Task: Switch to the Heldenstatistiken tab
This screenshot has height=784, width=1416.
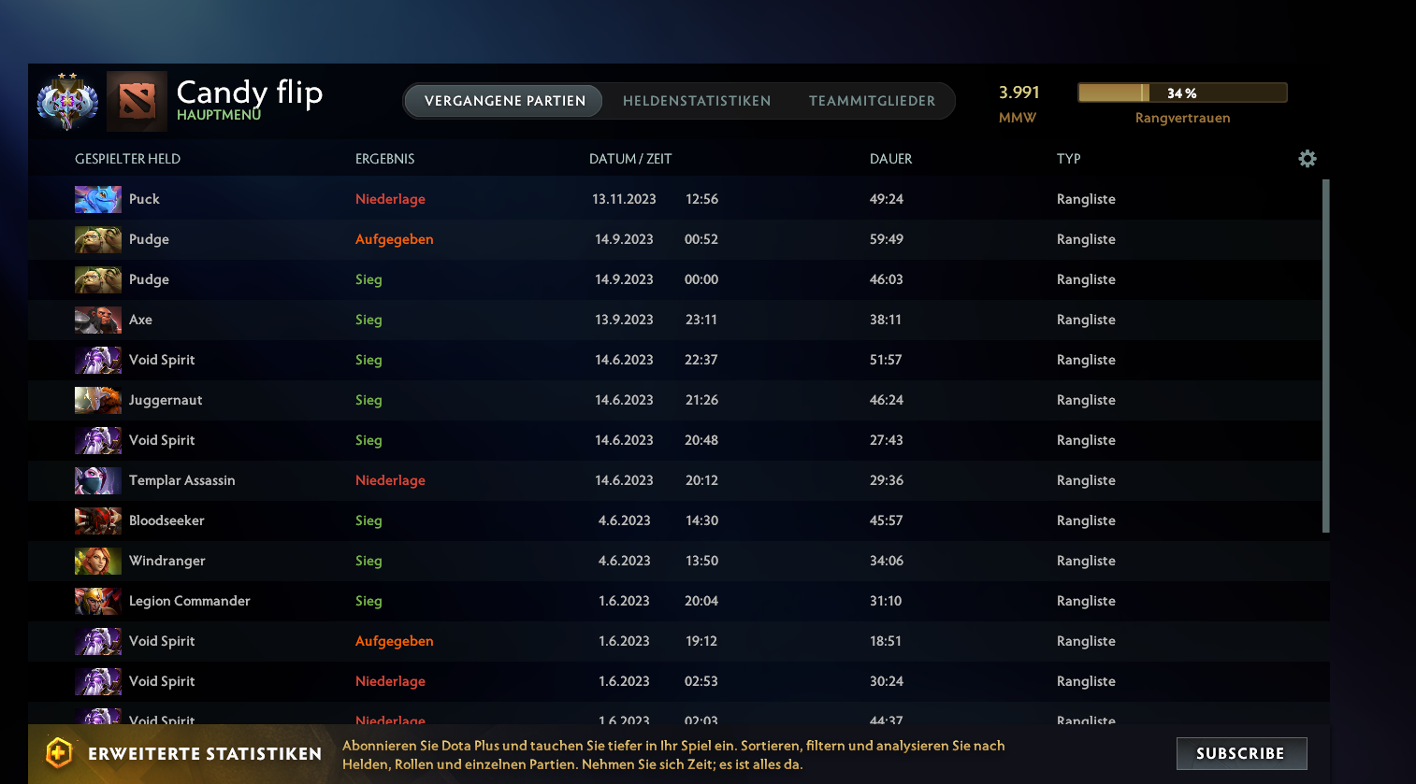Action: 696,100
